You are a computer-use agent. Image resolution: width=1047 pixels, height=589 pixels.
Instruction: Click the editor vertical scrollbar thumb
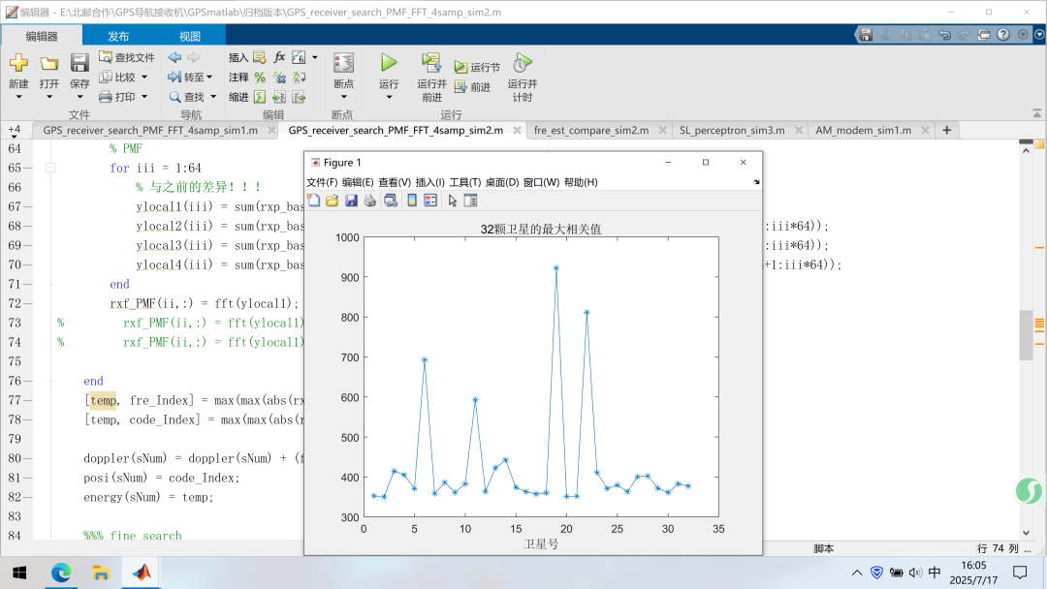(1026, 334)
